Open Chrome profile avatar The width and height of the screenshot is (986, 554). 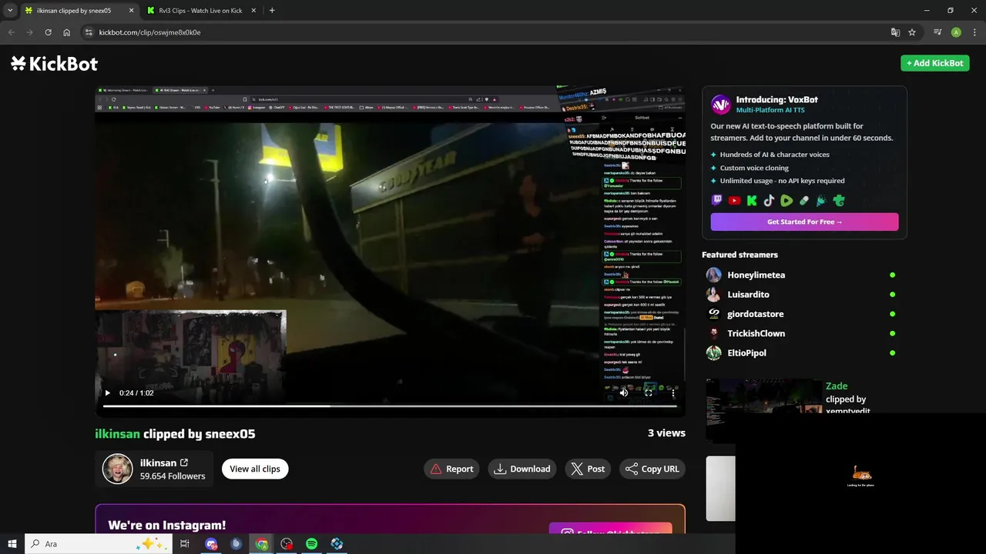(x=956, y=32)
